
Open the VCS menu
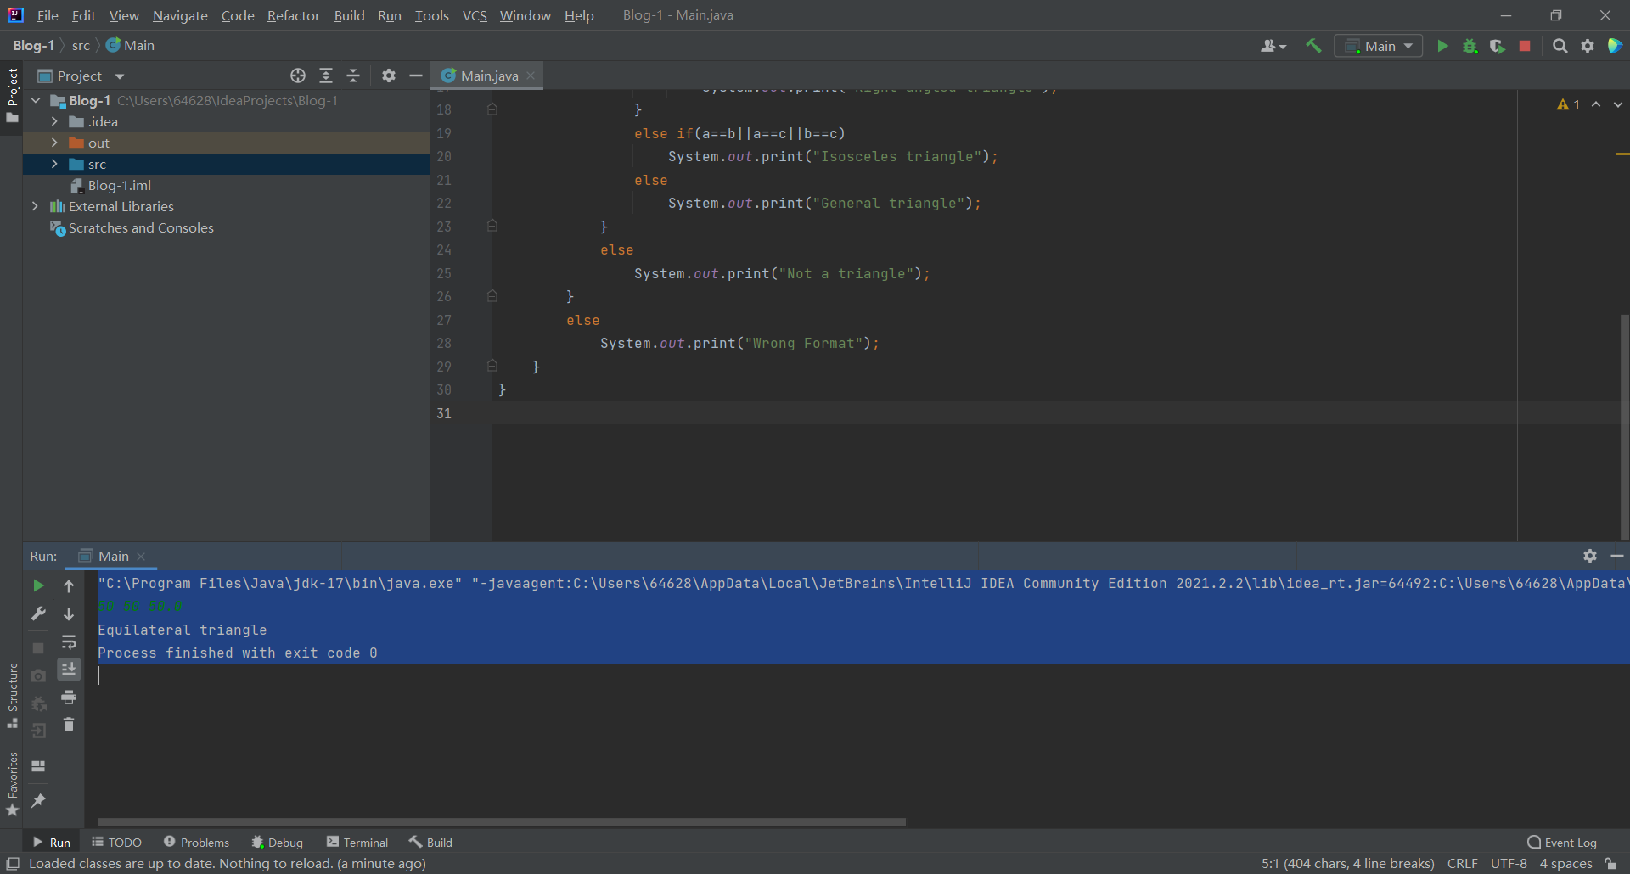(475, 15)
